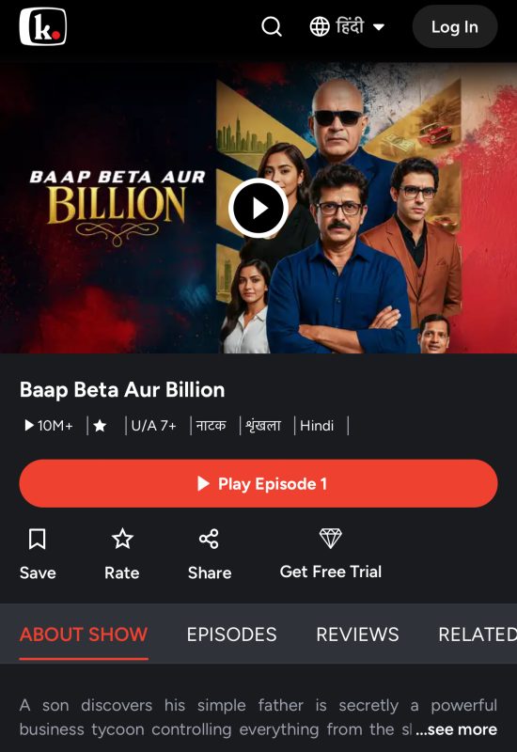The image size is (517, 752).
Task: Select the ABOUT SHOW tab
Action: coord(84,634)
